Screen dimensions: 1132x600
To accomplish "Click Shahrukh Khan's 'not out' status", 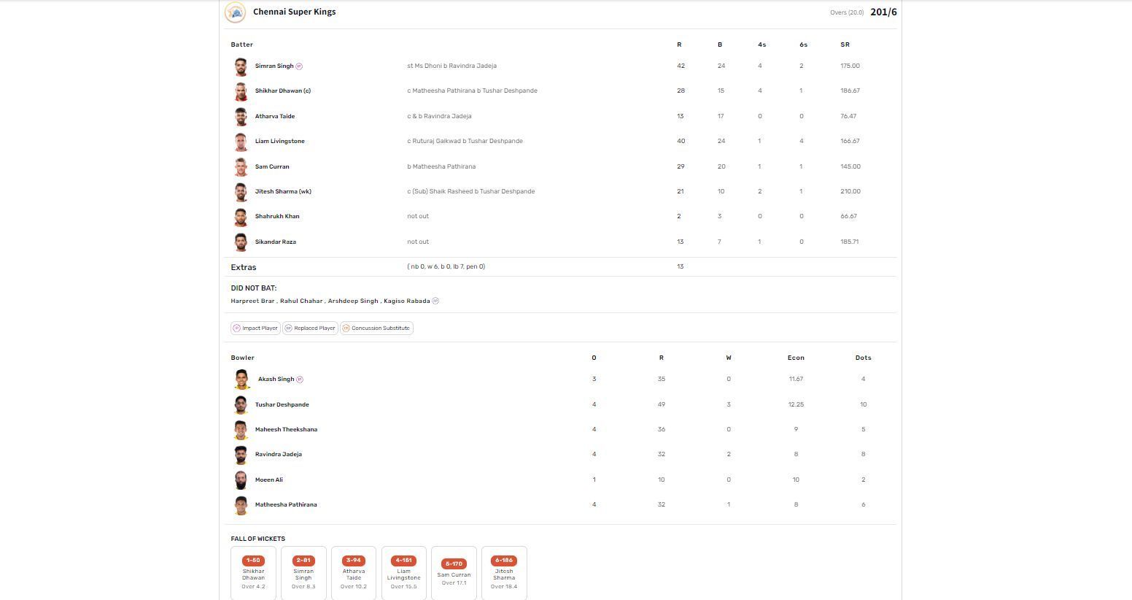I will tap(418, 217).
